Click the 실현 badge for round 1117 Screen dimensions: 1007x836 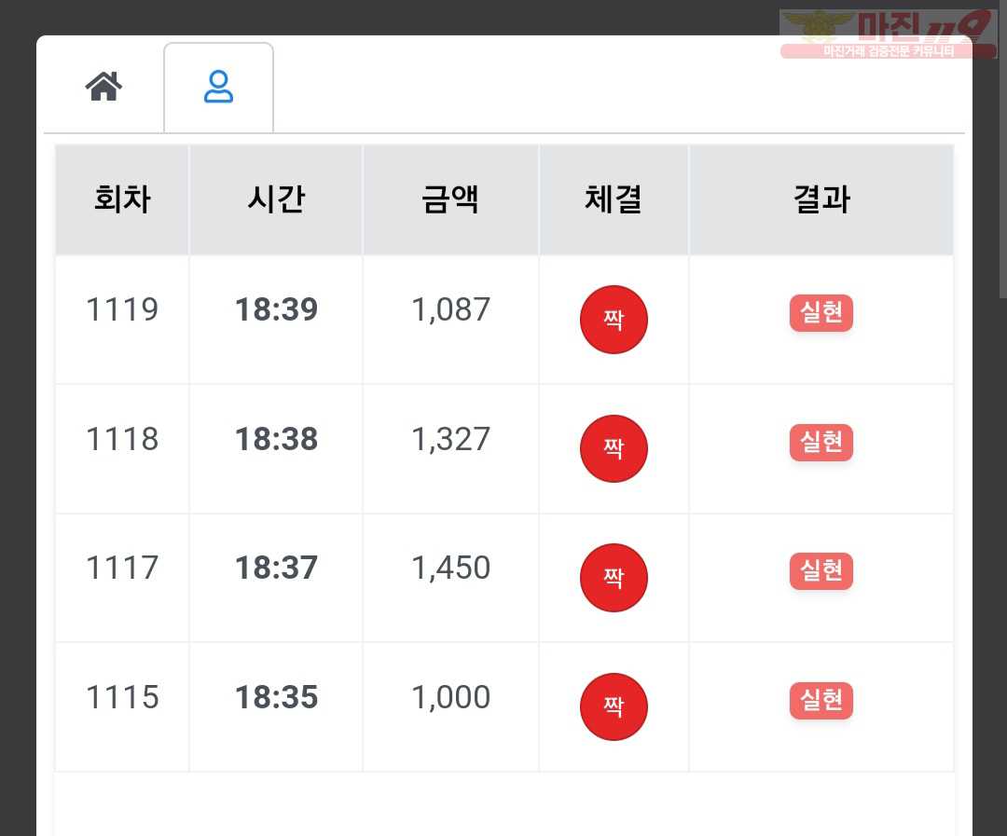(821, 570)
